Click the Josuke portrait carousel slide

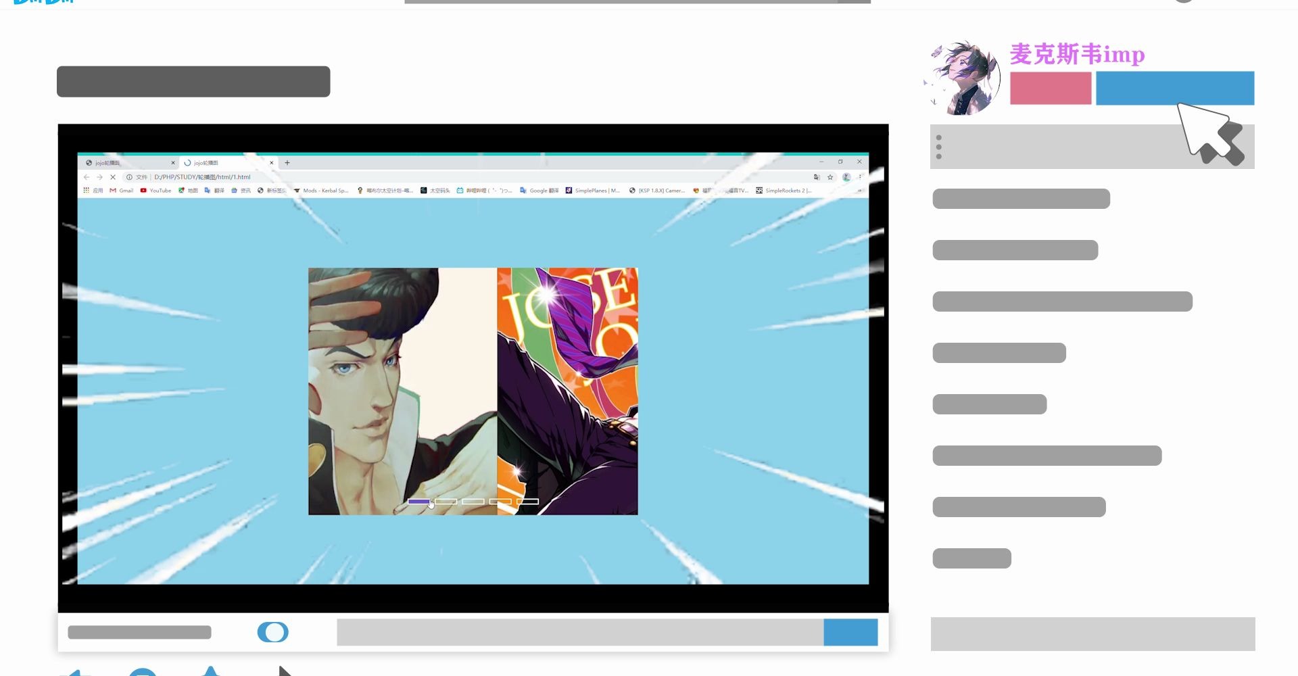pos(402,391)
